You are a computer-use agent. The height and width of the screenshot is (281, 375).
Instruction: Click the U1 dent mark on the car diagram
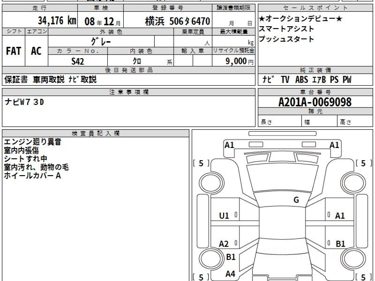[224, 215]
